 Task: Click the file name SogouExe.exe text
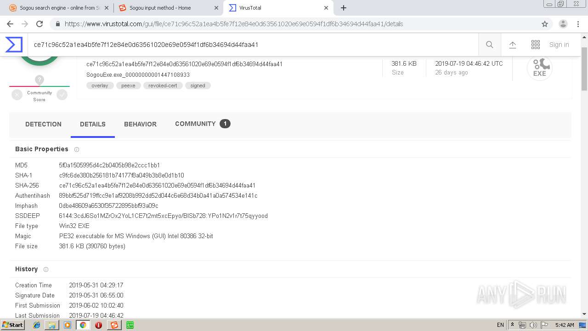[138, 74]
